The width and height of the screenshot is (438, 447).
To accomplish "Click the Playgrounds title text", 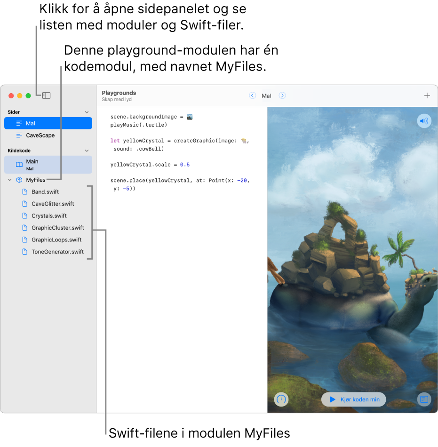I will 119,93.
